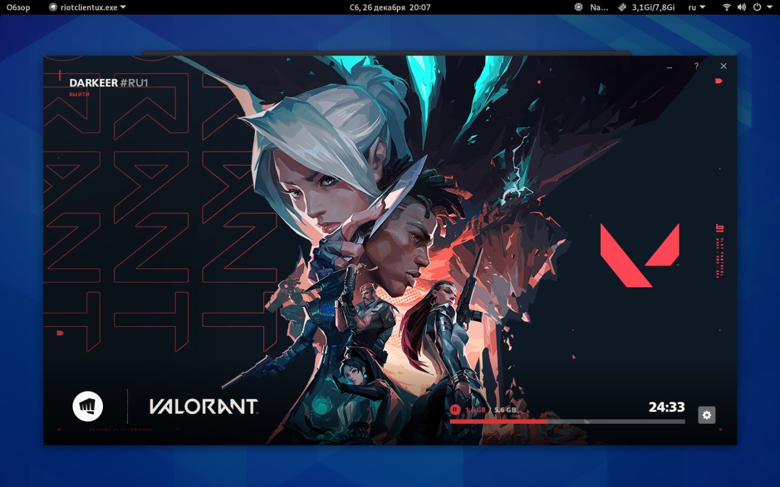Click the Riot Games fist logo
Viewport: 780px width, 487px height.
coord(88,406)
